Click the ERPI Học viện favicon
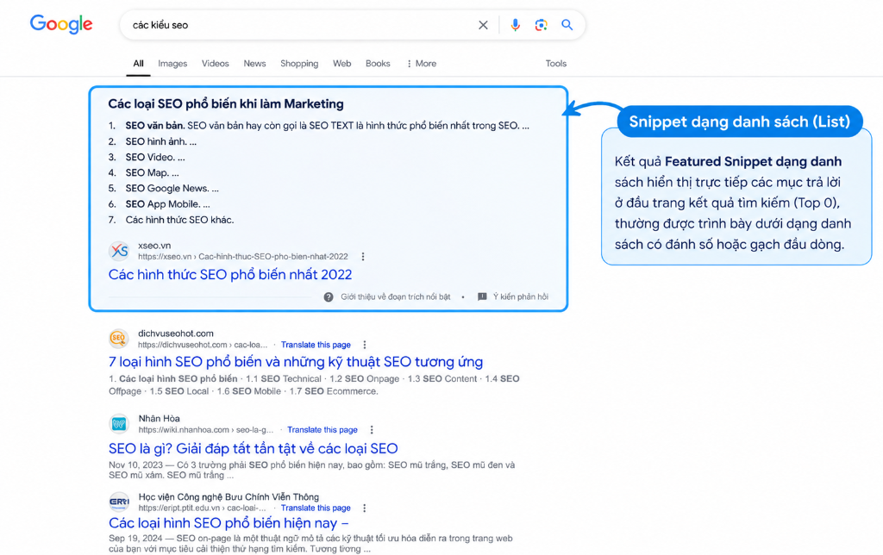Screen dimensions: 883x555 (x=119, y=502)
